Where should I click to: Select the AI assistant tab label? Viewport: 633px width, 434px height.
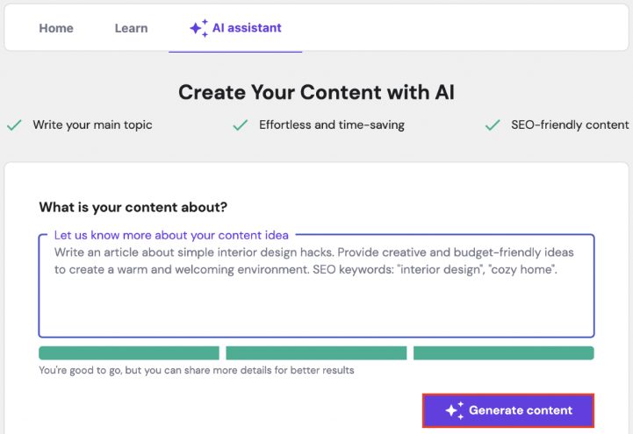click(x=247, y=28)
